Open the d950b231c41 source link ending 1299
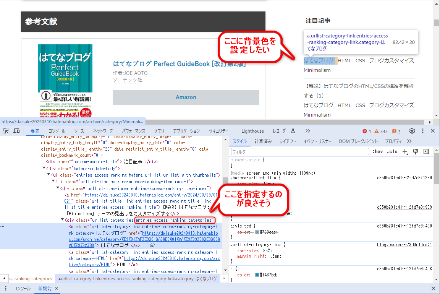 click(404, 178)
